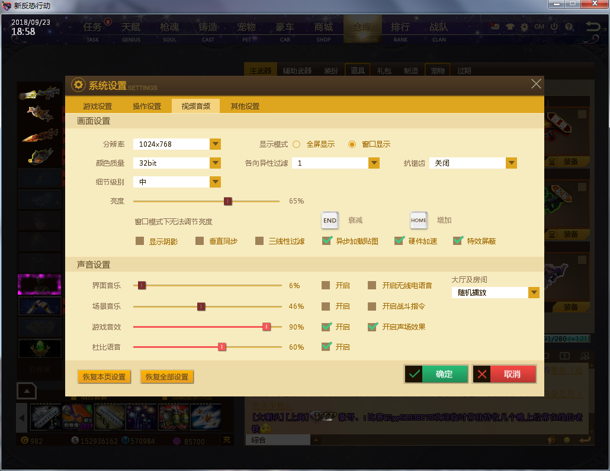
Task: Select 全屏显示 fullscreen radio button
Action: click(297, 144)
